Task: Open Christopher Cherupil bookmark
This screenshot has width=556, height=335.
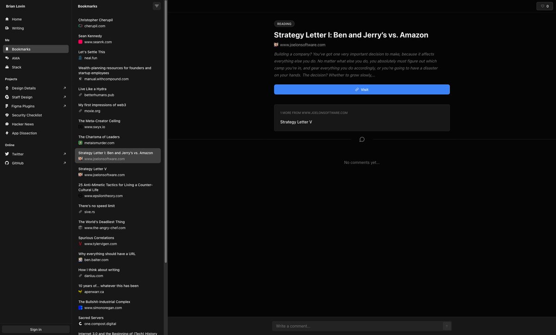Action: tap(118, 23)
